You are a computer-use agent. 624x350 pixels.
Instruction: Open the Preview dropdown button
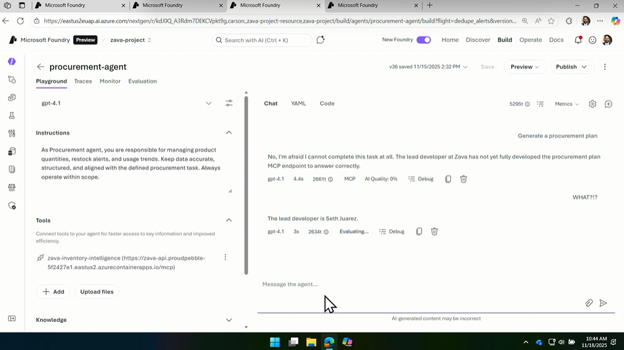524,67
